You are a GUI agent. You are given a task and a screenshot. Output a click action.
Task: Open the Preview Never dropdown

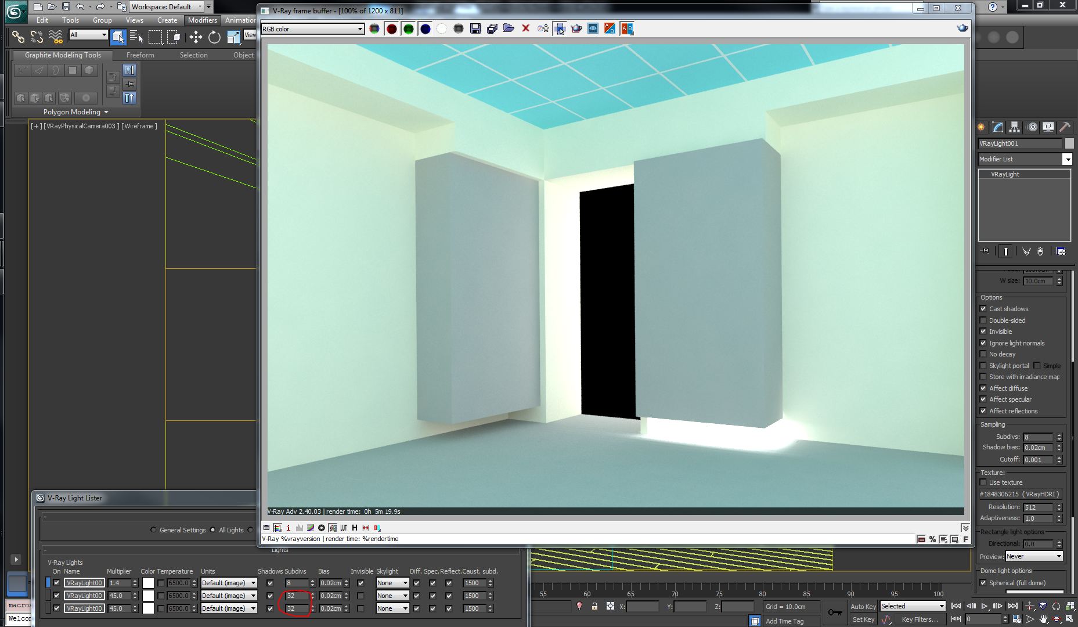pyautogui.click(x=1034, y=556)
